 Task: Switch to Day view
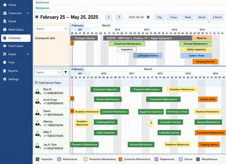(160, 17)
